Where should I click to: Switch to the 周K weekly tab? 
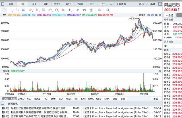pyautogui.click(x=45, y=4)
